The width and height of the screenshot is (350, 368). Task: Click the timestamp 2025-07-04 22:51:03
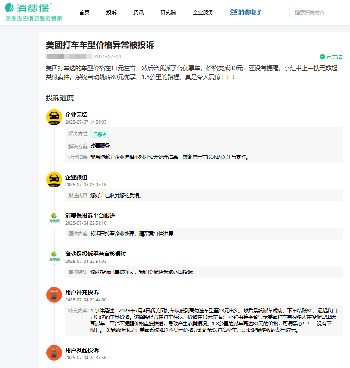point(86,262)
